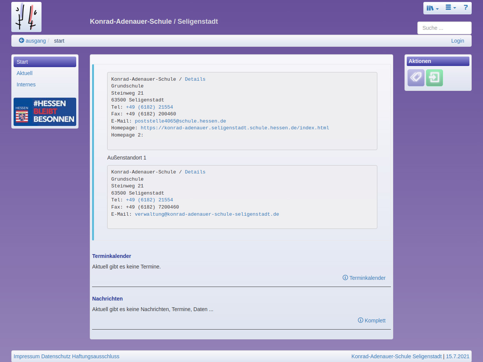Open the help question mark icon
The image size is (483, 362).
(466, 8)
